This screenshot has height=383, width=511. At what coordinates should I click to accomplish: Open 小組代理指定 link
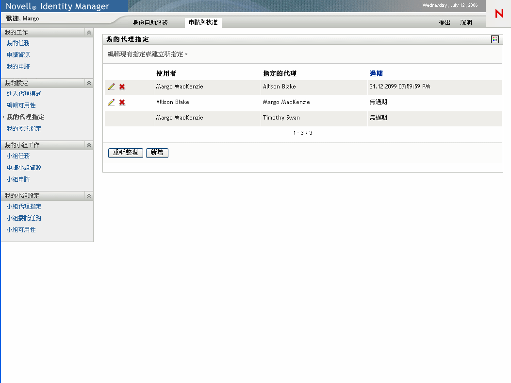click(x=24, y=207)
